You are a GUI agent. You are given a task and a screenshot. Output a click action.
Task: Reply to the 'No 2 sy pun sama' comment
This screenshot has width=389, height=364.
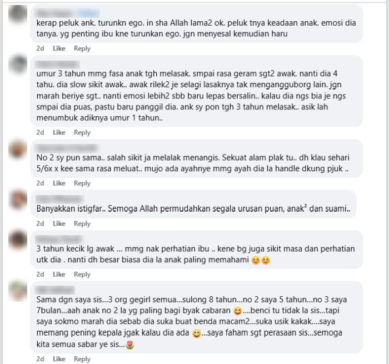82,183
